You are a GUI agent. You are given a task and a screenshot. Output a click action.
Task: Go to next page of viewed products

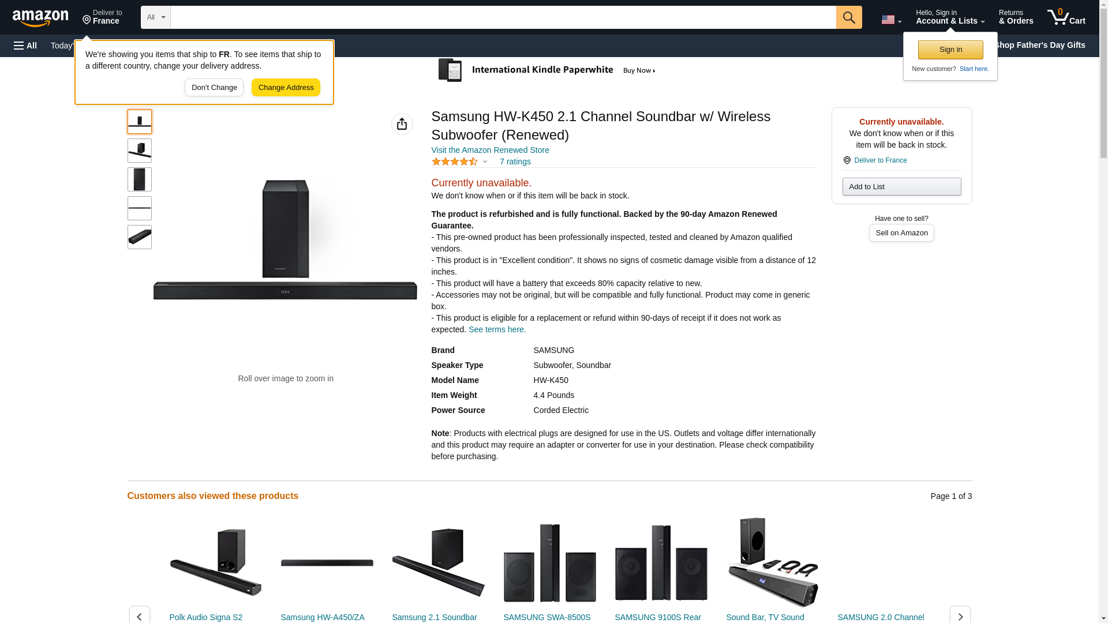click(960, 615)
